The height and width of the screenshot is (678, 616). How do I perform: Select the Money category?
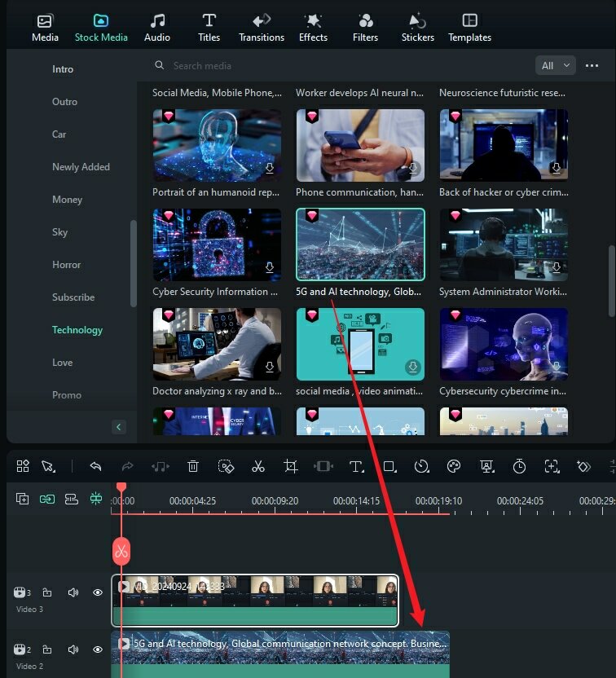67,200
